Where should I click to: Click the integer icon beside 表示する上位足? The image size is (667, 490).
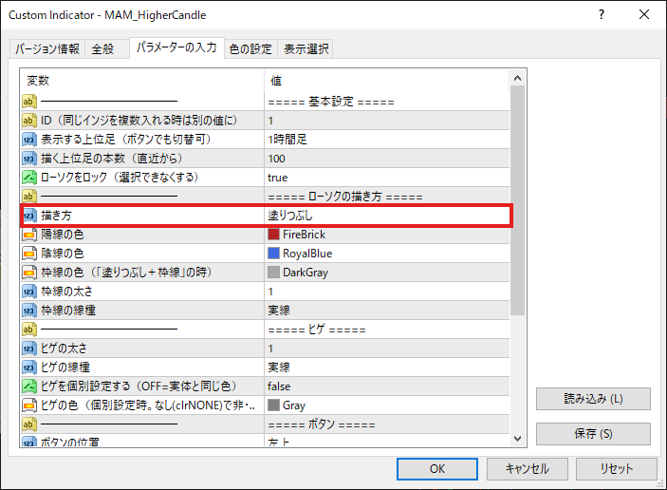pyautogui.click(x=28, y=140)
